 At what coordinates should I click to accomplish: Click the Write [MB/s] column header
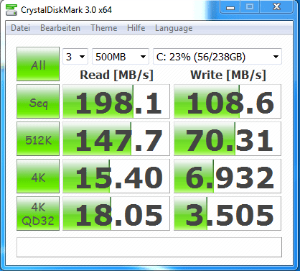(x=228, y=75)
